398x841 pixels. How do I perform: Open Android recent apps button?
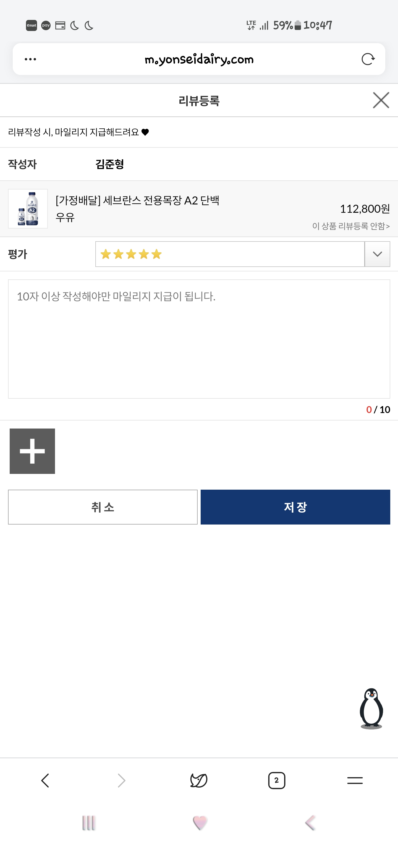tap(88, 823)
